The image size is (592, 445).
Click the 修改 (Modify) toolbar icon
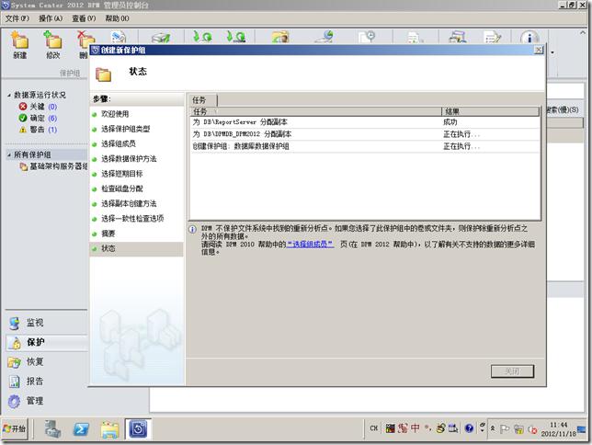[x=53, y=45]
